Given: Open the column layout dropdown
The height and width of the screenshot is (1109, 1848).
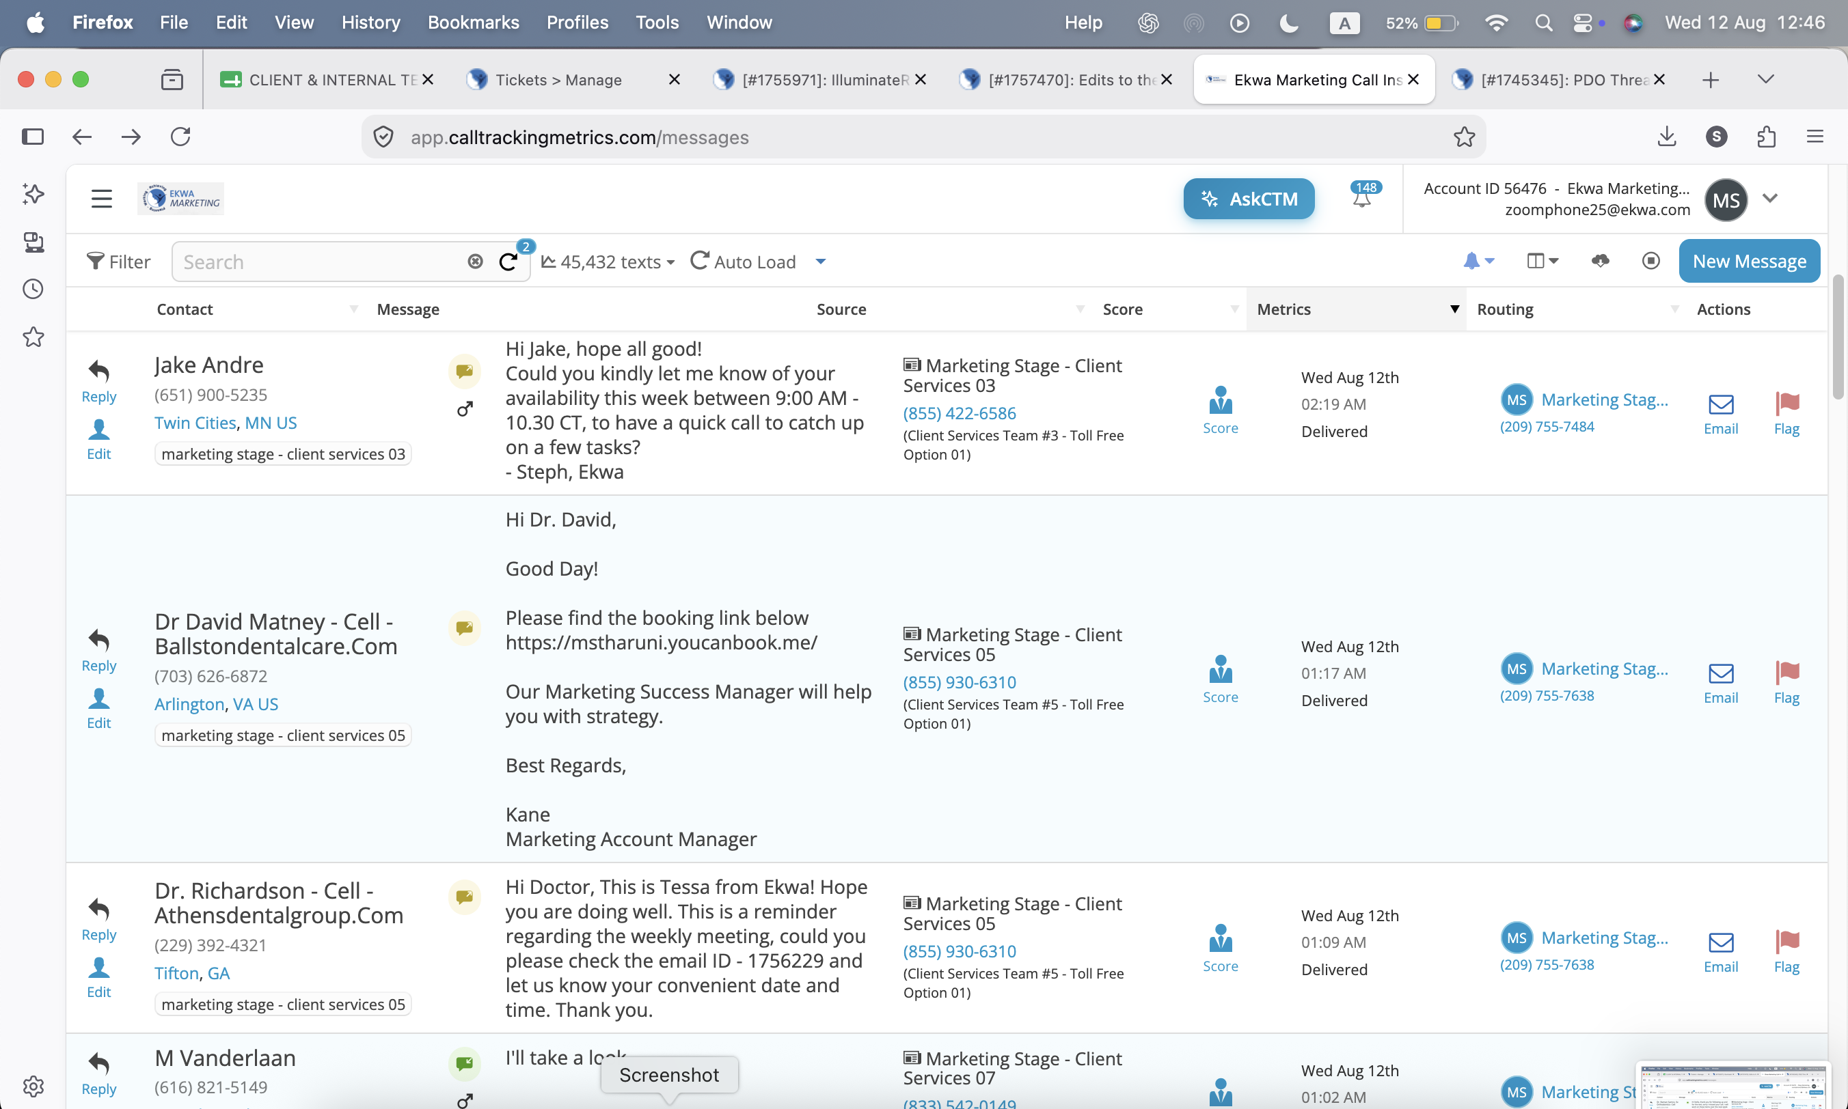Looking at the screenshot, I should tap(1542, 261).
